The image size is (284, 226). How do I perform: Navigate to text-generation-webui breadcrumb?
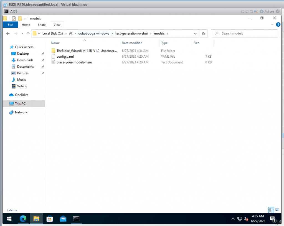coord(131,34)
